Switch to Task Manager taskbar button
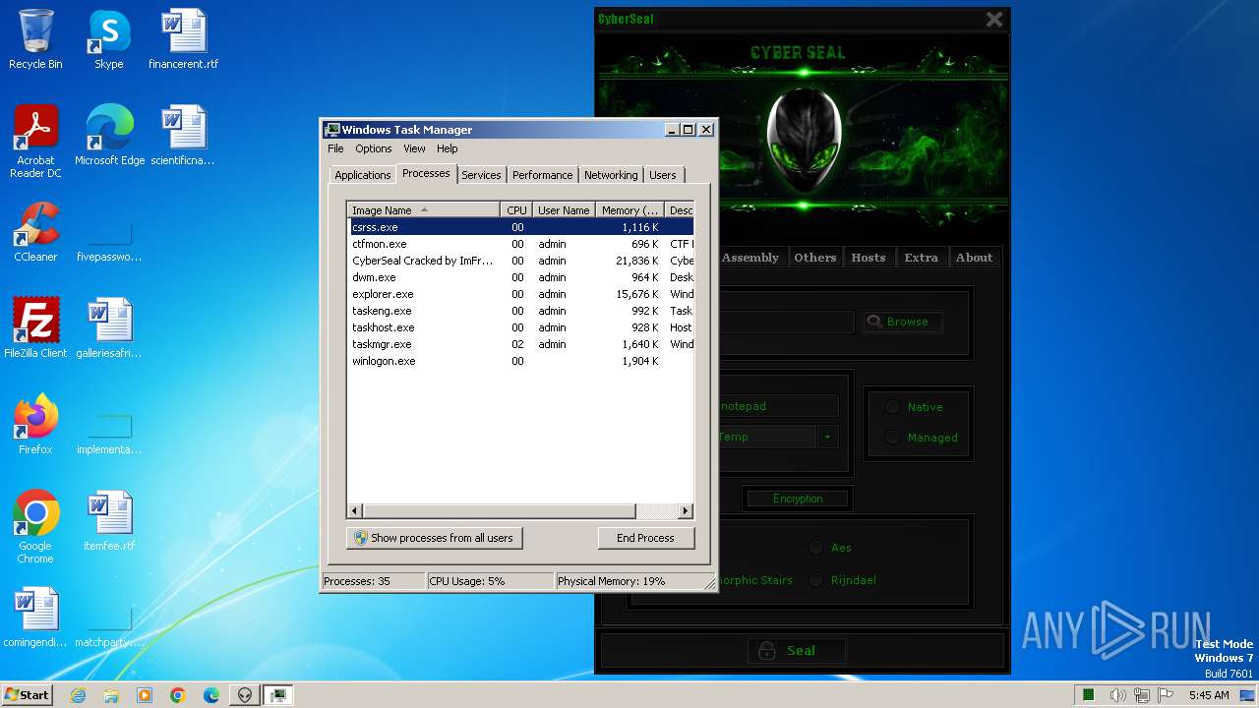The height and width of the screenshot is (708, 1259). tap(278, 695)
